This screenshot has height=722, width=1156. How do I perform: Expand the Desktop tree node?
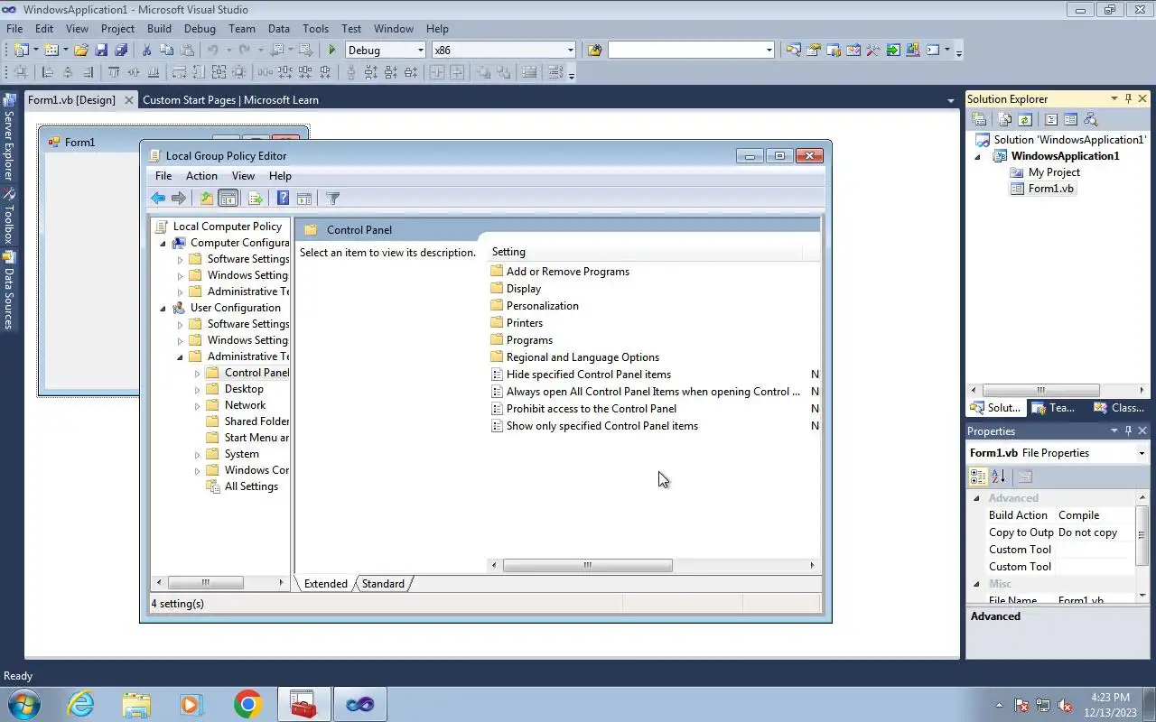tap(198, 389)
